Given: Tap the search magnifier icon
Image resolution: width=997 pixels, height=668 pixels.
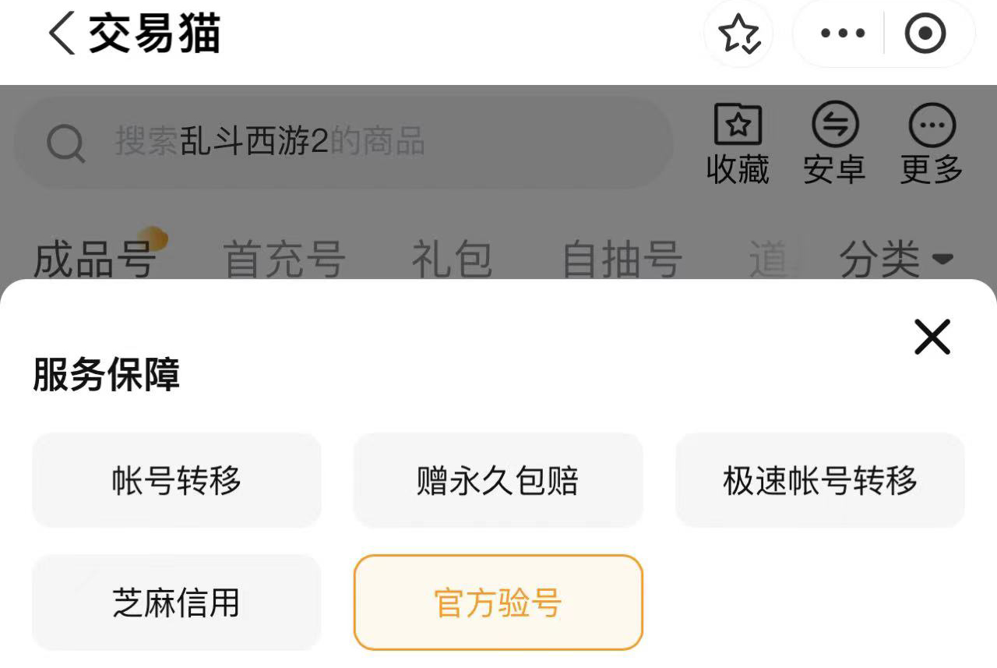Looking at the screenshot, I should [x=66, y=143].
